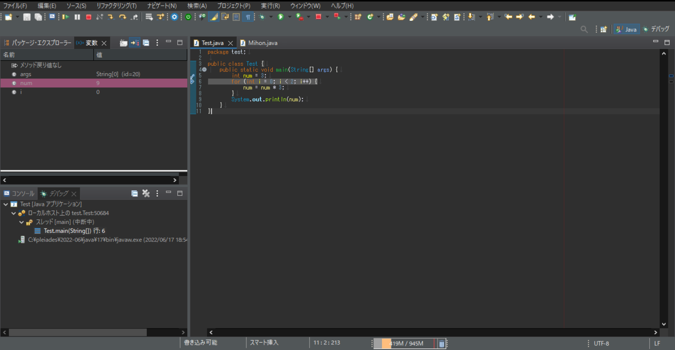Click the Save All toolbar icon
Viewport: 675px width, 350px height.
point(38,17)
